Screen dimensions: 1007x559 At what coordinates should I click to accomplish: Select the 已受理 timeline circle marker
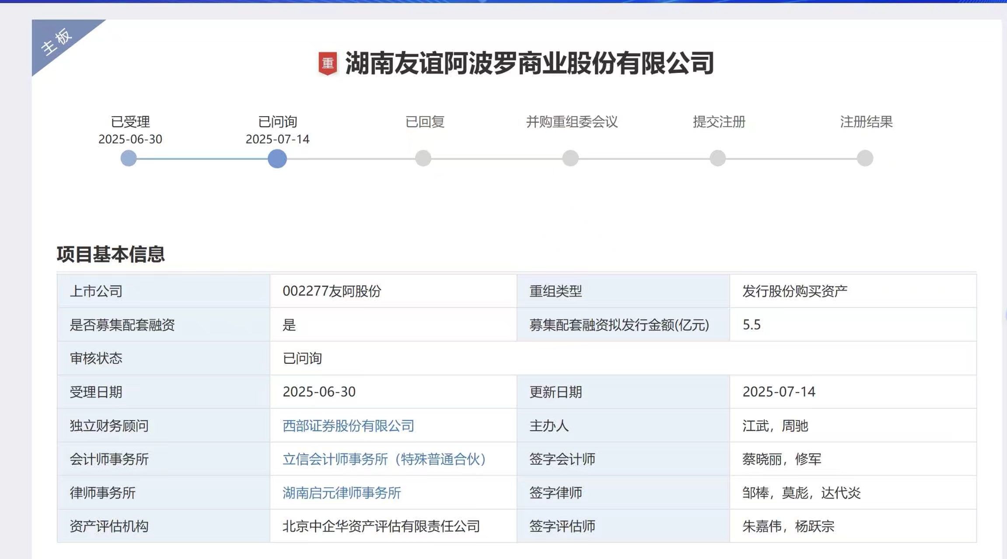[x=129, y=158]
